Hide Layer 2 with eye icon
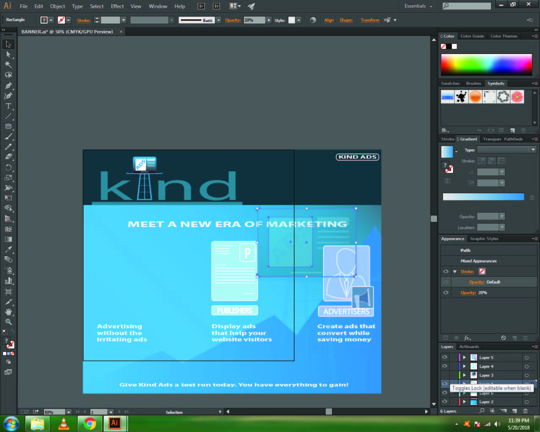Image resolution: width=540 pixels, height=432 pixels. click(445, 402)
